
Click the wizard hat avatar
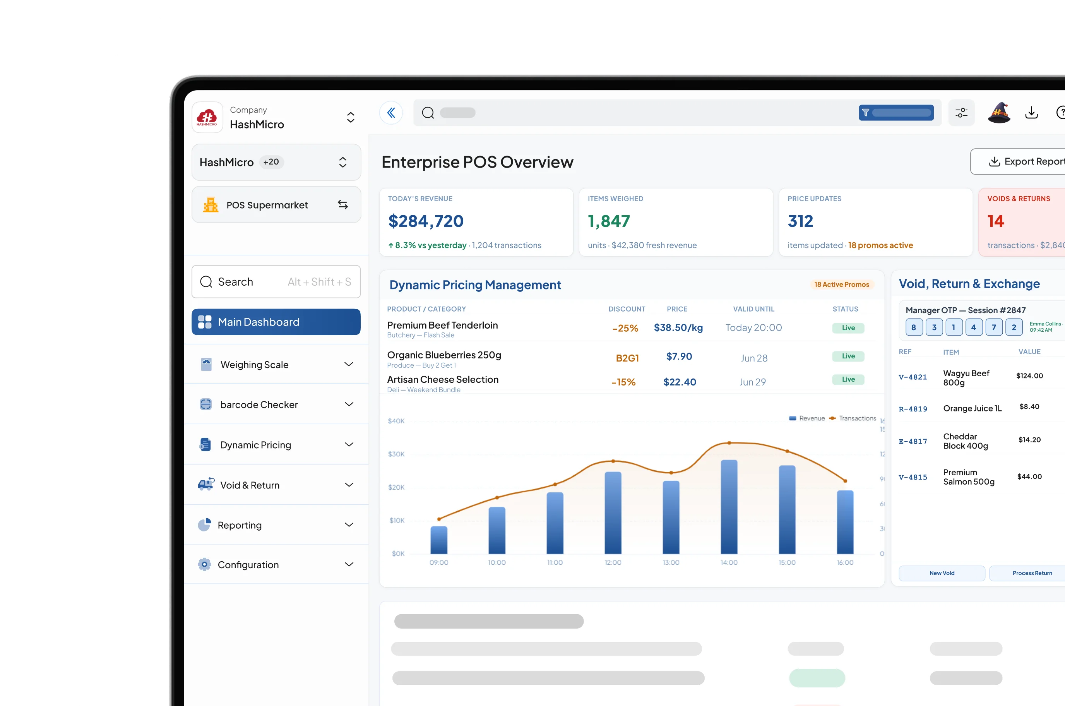click(999, 113)
